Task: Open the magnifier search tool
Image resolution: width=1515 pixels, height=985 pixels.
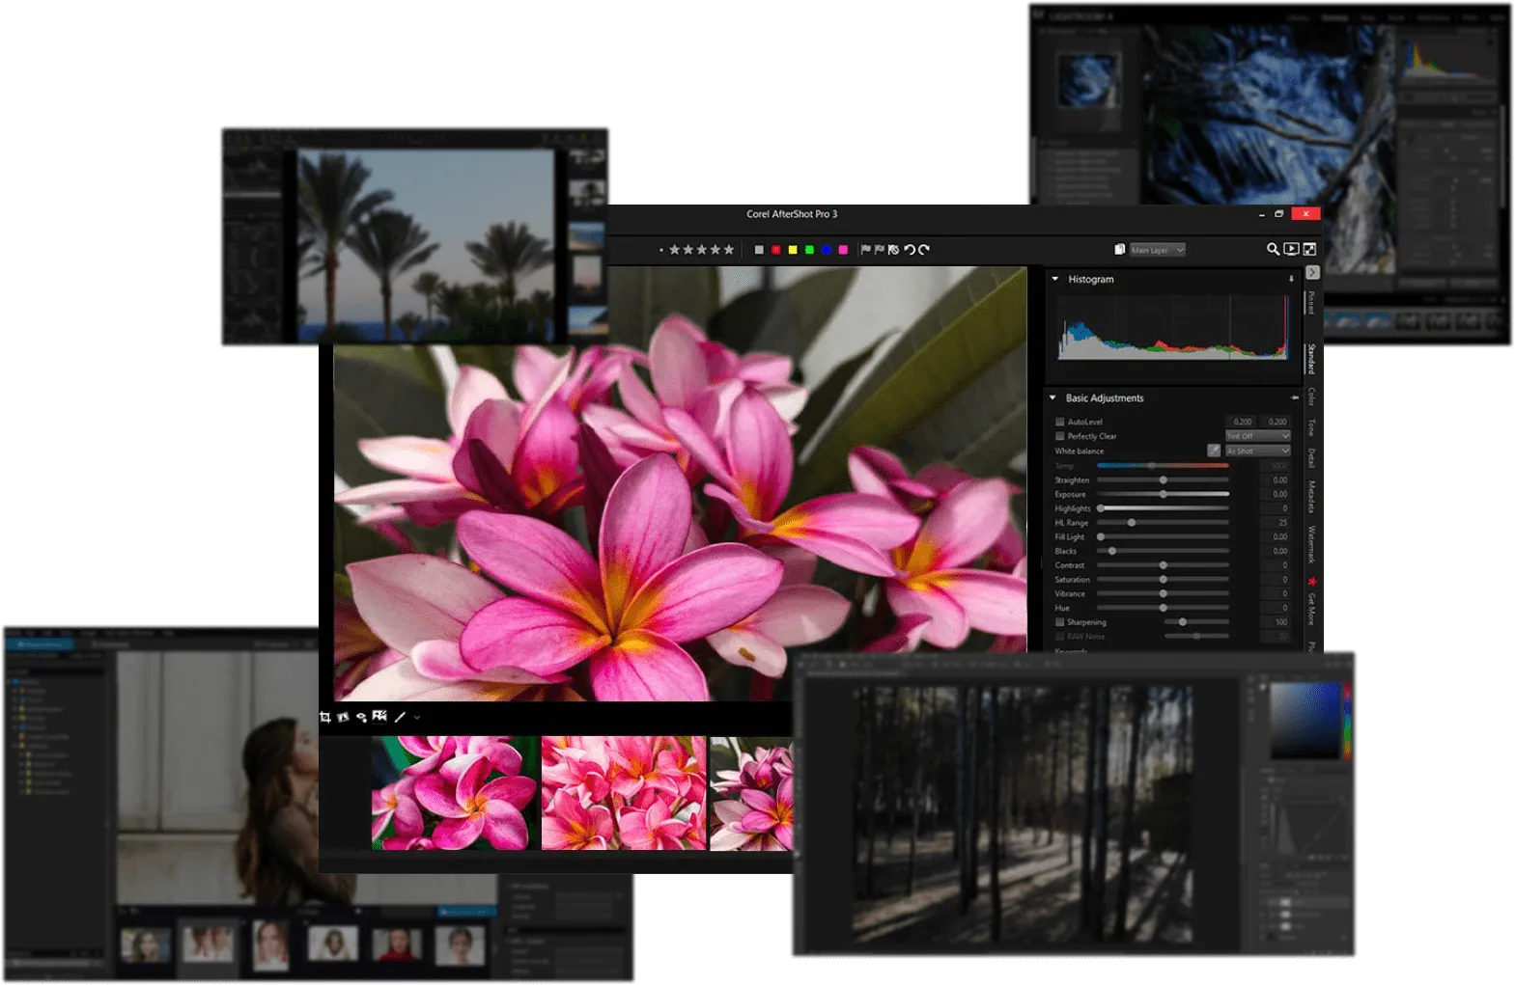Action: point(1273,250)
